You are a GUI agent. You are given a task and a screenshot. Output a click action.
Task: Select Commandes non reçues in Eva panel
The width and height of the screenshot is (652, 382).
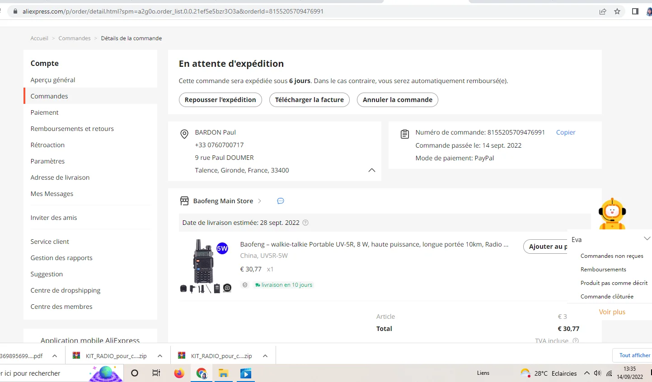(x=612, y=256)
